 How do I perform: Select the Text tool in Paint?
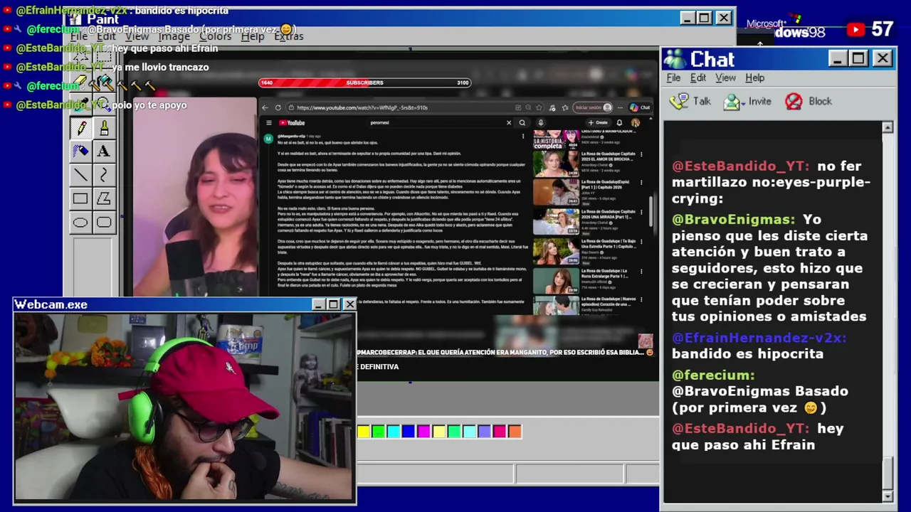coord(104,151)
